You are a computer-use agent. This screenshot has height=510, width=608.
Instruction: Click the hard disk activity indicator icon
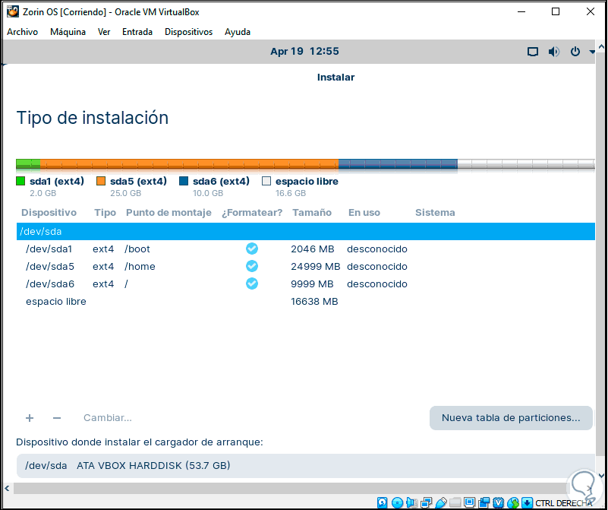(383, 502)
